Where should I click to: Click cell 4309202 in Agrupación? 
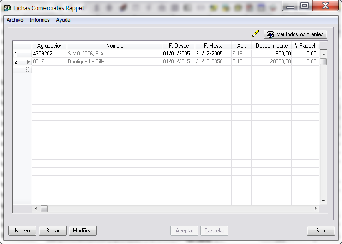click(49, 54)
